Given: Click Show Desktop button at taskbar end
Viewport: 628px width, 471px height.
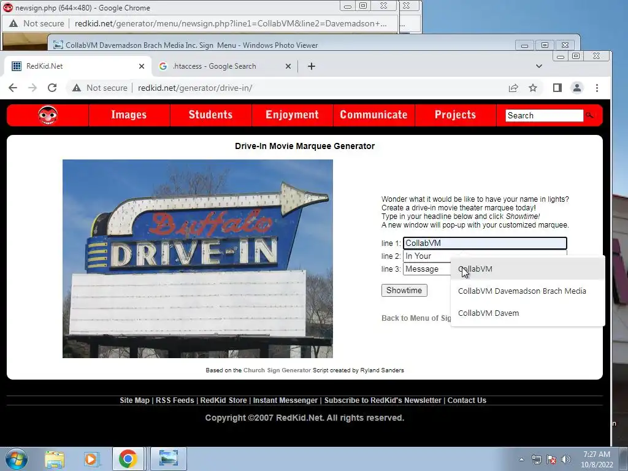Looking at the screenshot, I should click(x=624, y=459).
